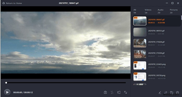This screenshot has width=182, height=97.
Task: Click the video preview of the cloudy sky
Action: click(66, 42)
